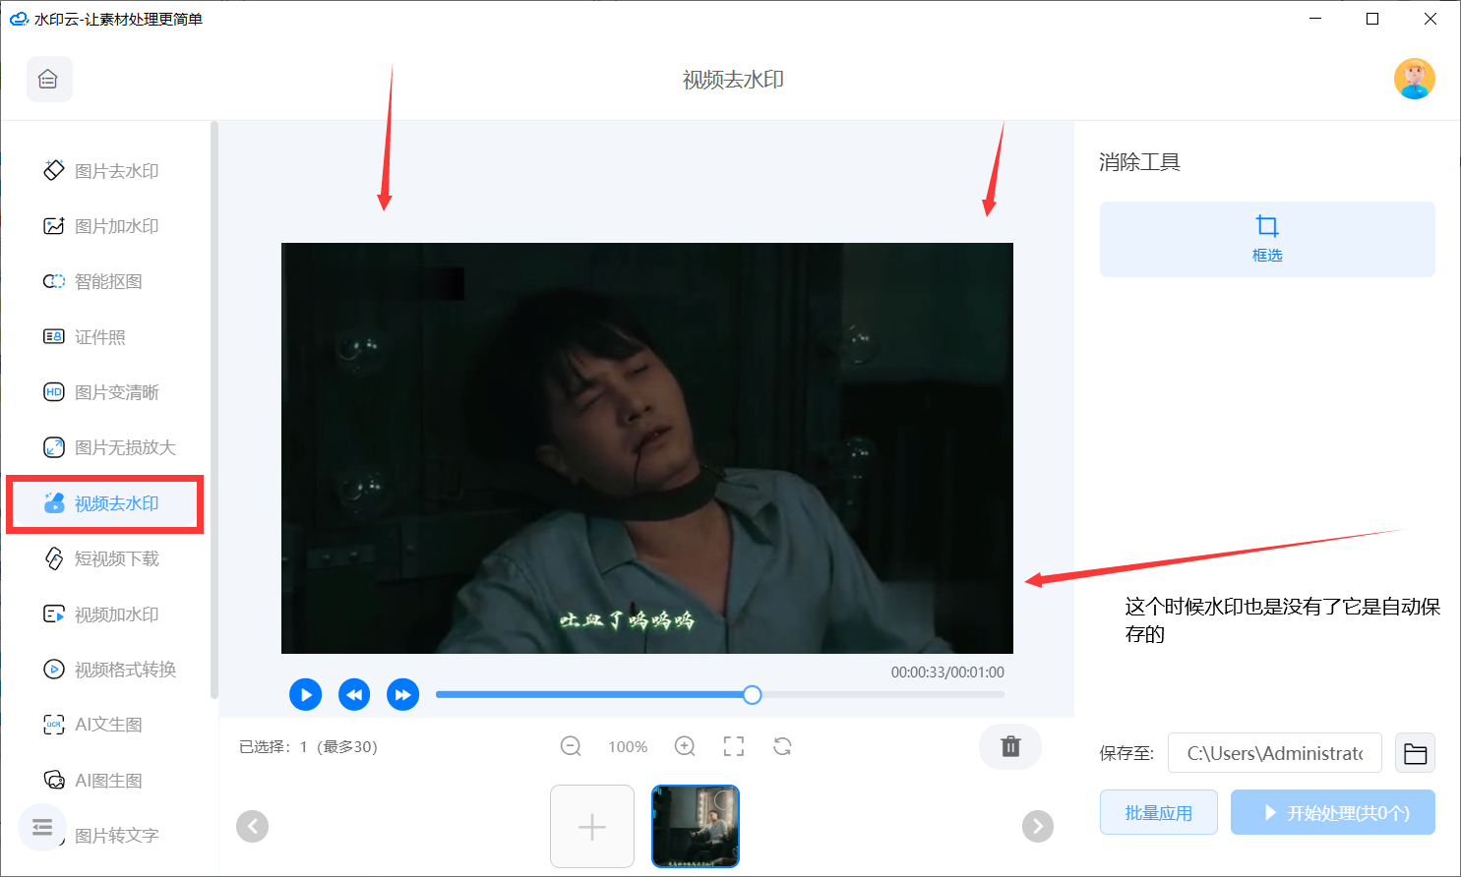Delete selected video with trash icon
The width and height of the screenshot is (1461, 877).
[x=1010, y=746]
